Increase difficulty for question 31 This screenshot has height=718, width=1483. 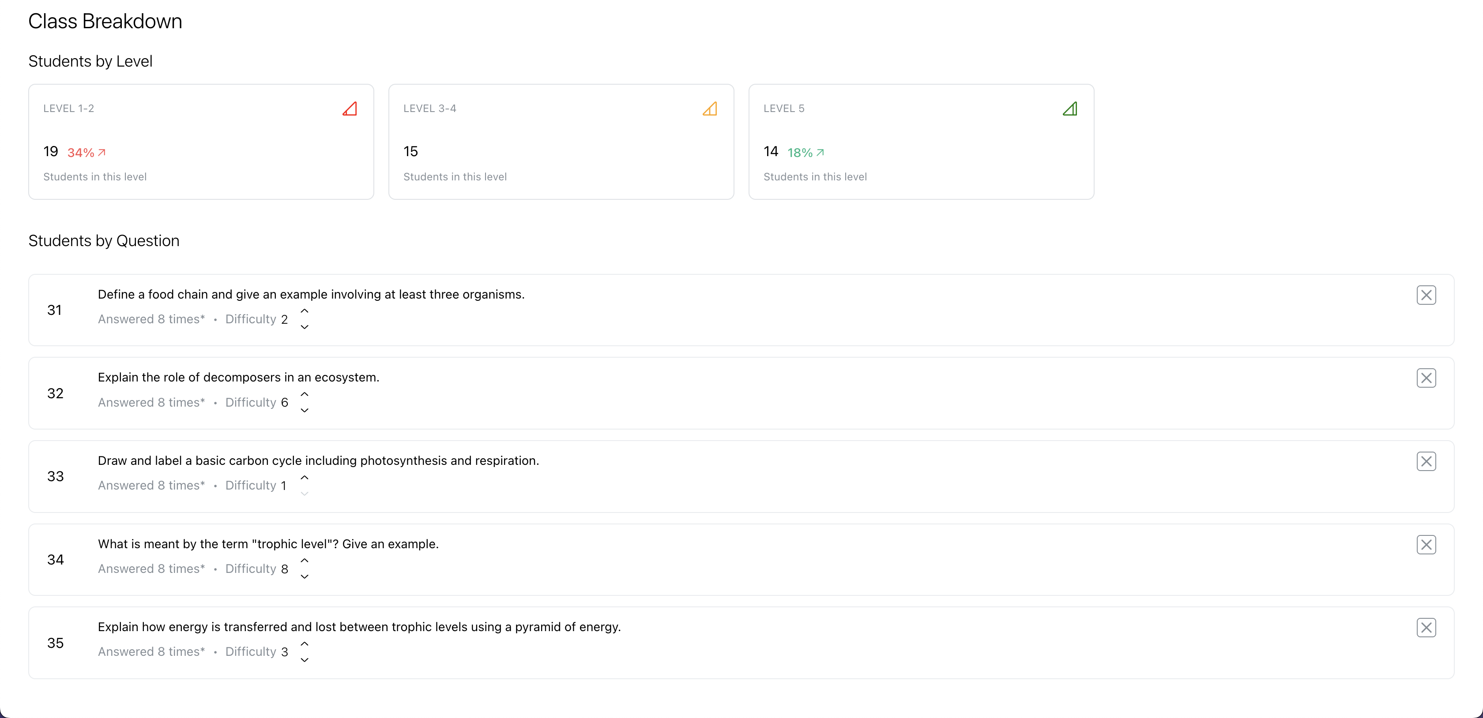pyautogui.click(x=305, y=310)
